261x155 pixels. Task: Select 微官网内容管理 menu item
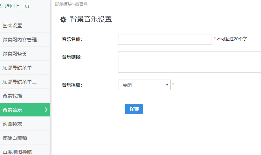pos(20,40)
